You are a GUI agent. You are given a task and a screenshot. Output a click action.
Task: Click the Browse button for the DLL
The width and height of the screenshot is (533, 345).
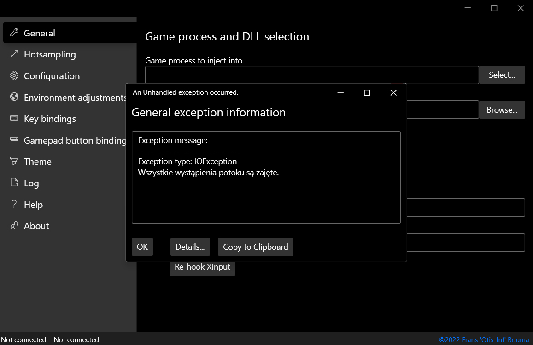pos(502,109)
